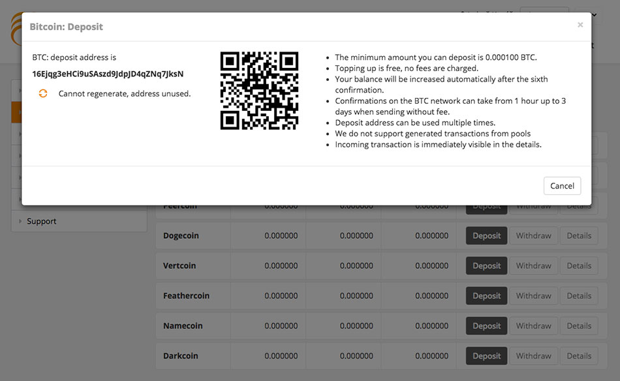
Task: Open Details for Feathercoin
Action: point(579,296)
